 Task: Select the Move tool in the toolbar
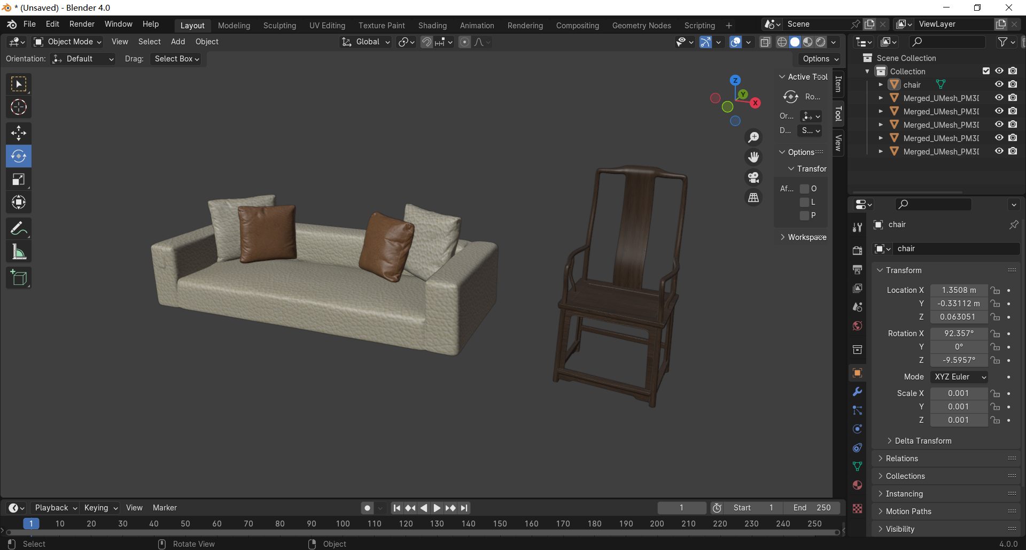19,133
